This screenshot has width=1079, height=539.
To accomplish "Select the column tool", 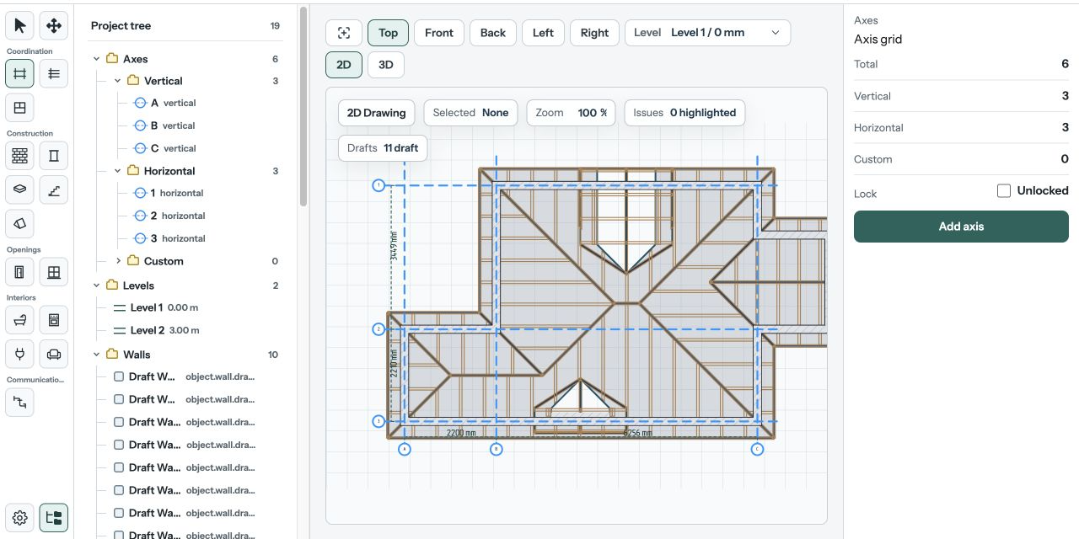I will pos(54,156).
